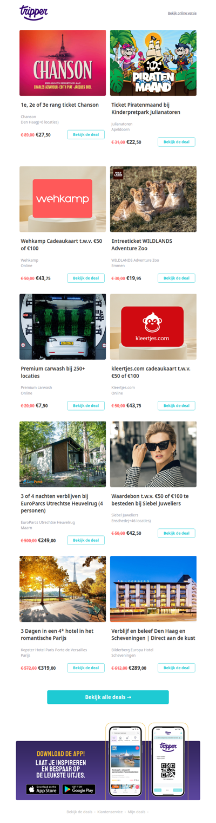
Task: Open the 'Bekijk online versie' link
Action: click(x=182, y=13)
